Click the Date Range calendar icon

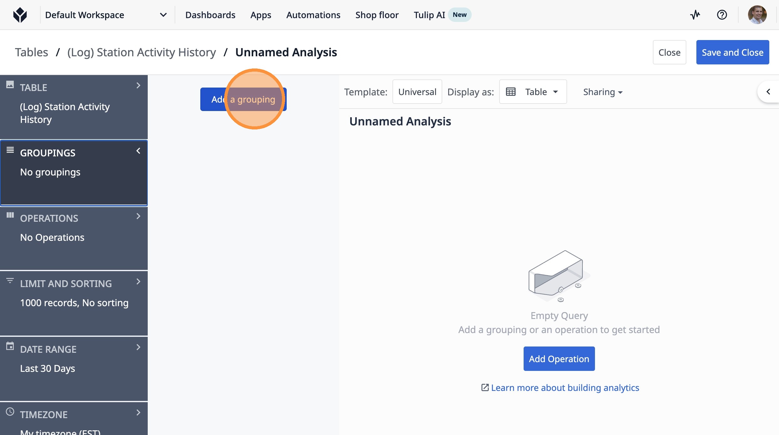click(10, 346)
